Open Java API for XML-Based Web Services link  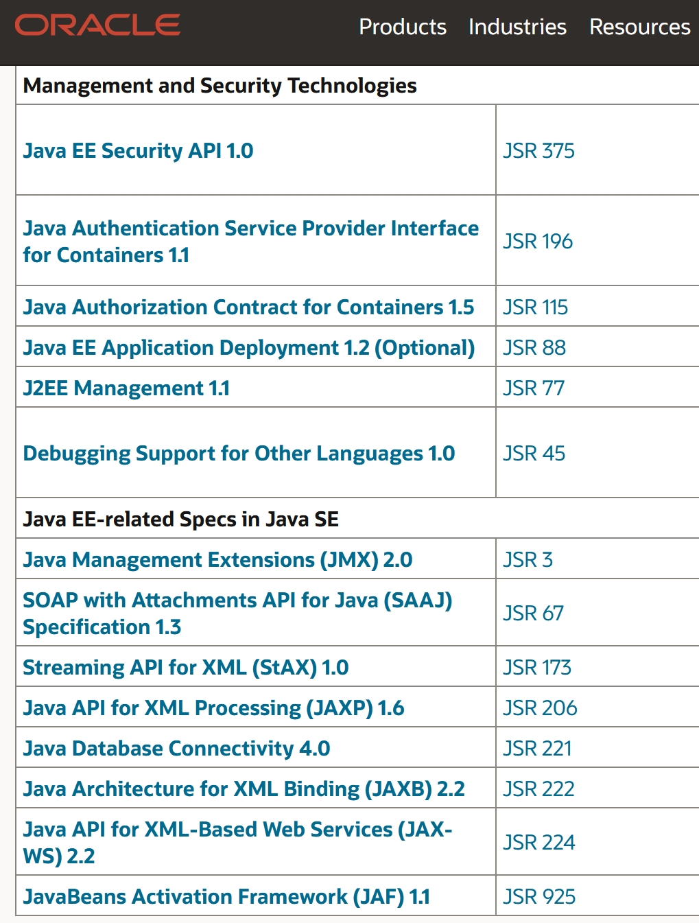pyautogui.click(x=237, y=842)
